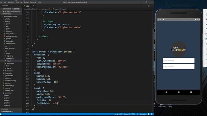This screenshot has height=116, width=207.
Task: Open gradlew.bat in the explorer
Action: 9,41
